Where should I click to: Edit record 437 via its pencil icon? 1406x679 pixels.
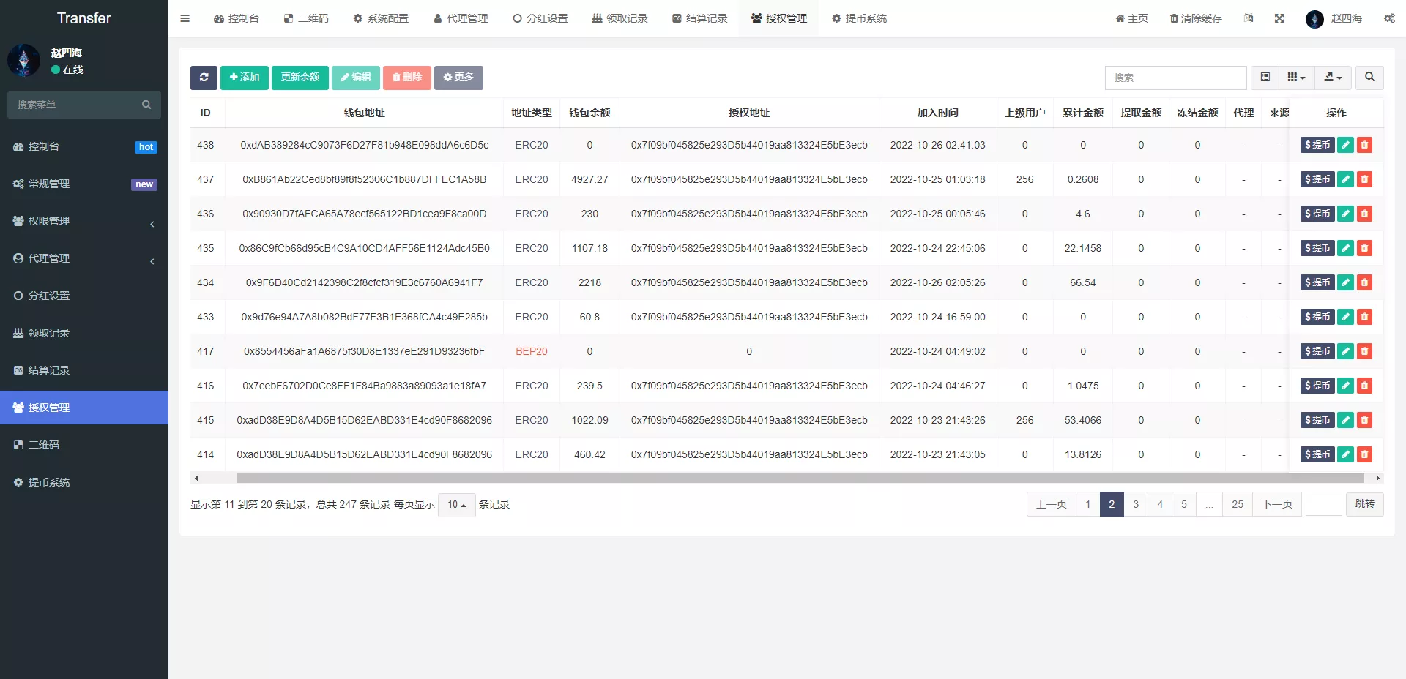pos(1345,179)
